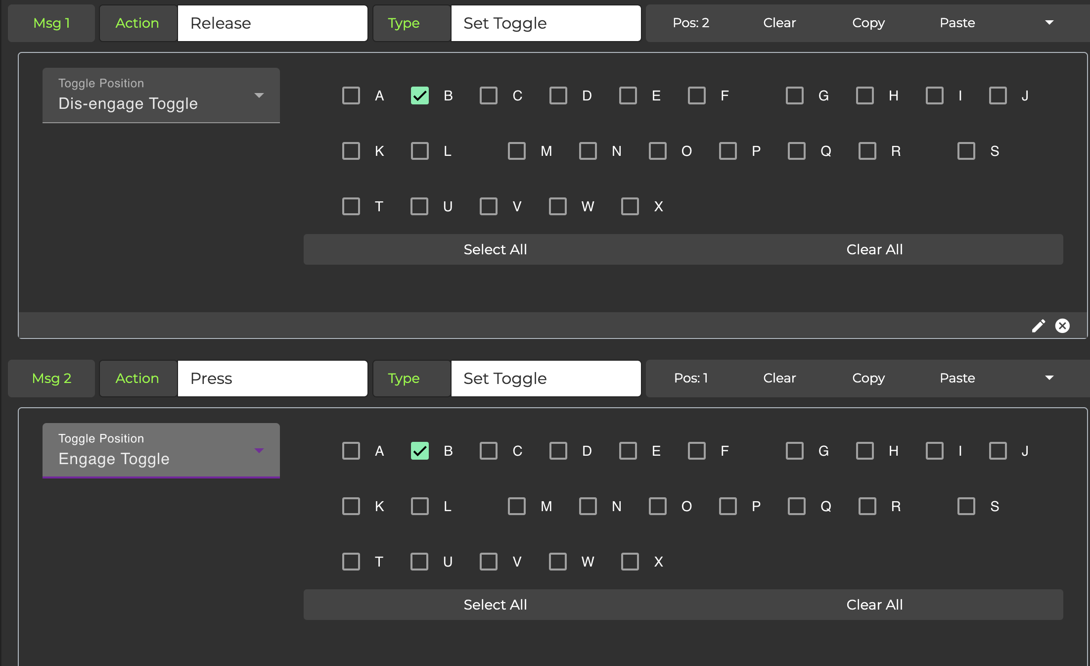Click Copy in Msg 1 header
Viewport: 1090px width, 666px height.
point(868,23)
